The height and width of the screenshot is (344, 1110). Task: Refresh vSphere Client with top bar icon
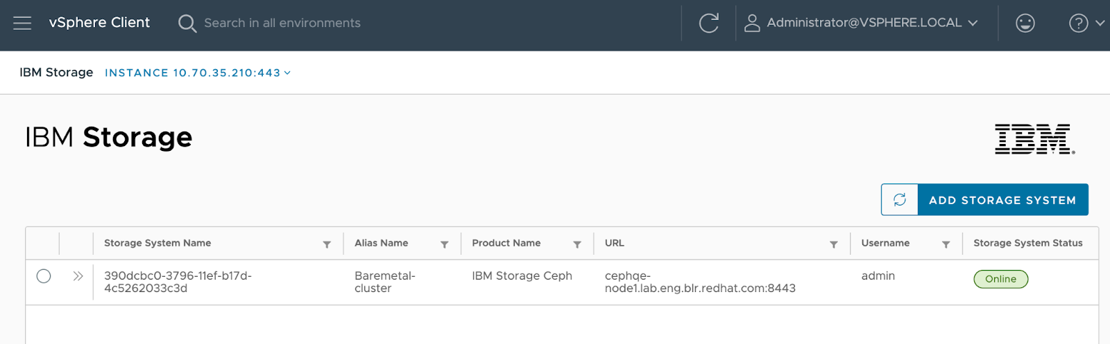coord(708,23)
